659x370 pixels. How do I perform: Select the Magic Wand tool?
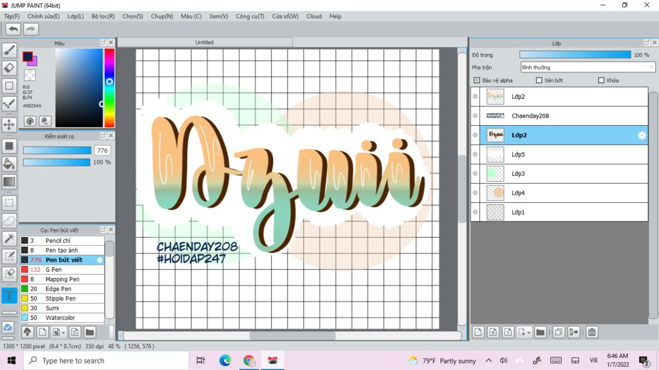tap(9, 239)
